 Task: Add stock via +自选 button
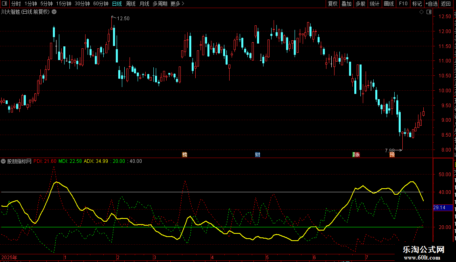tap(431, 4)
